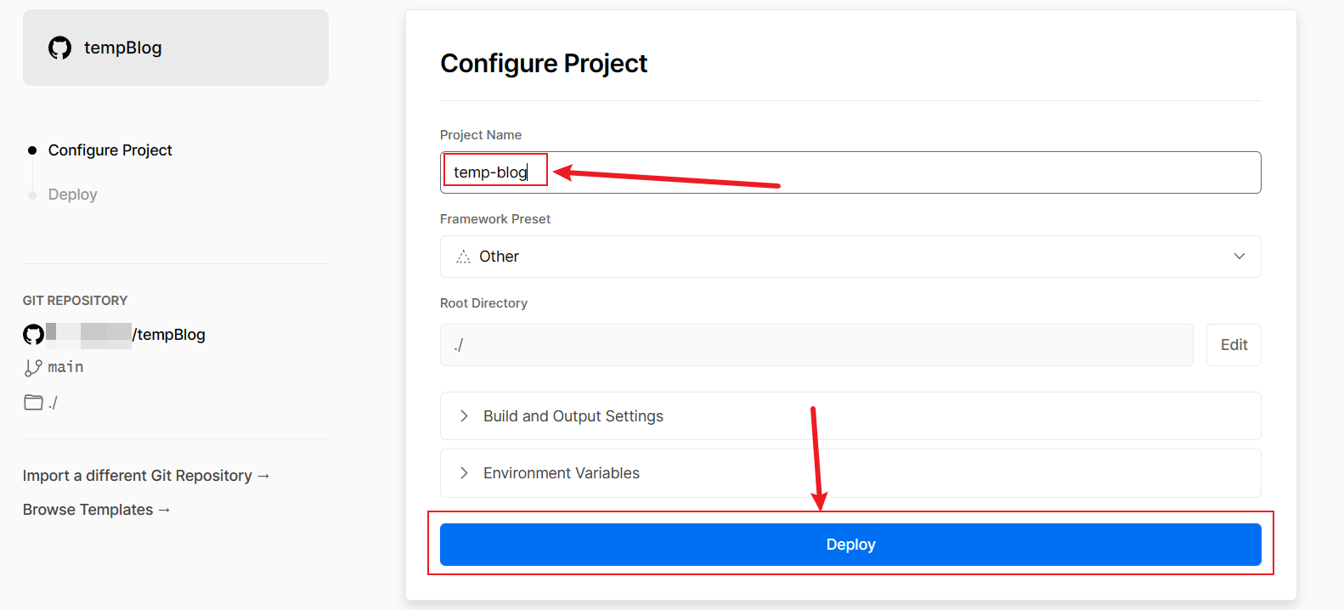This screenshot has height=610, width=1344.
Task: Focus the Project Name text field
Action: (850, 172)
